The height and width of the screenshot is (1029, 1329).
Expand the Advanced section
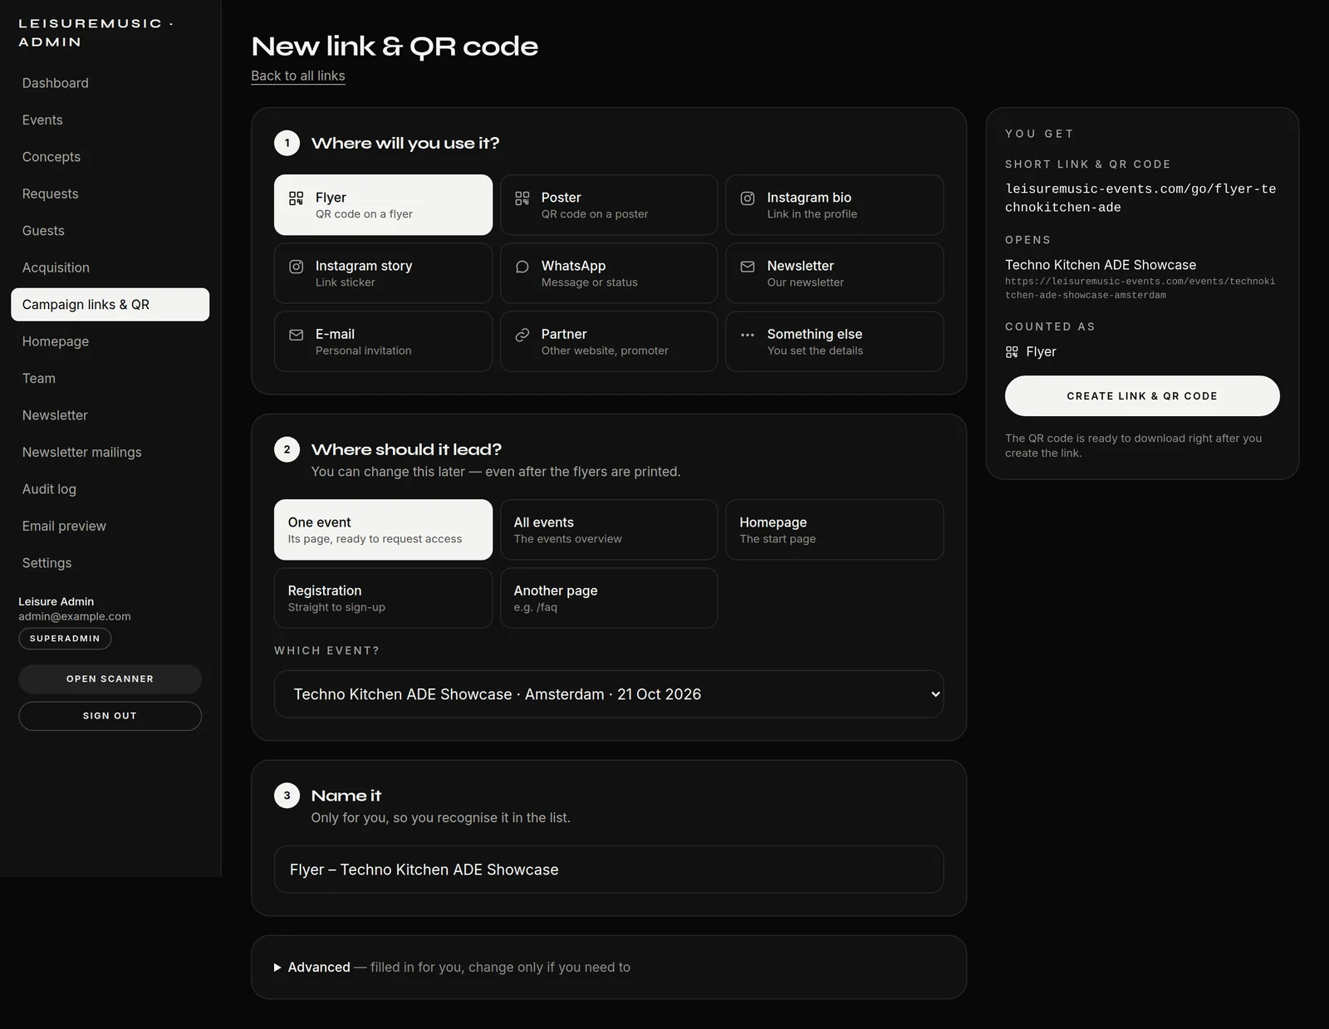tap(318, 968)
